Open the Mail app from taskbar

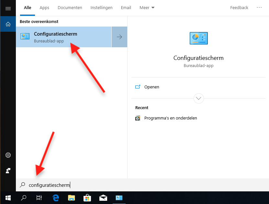(103, 198)
